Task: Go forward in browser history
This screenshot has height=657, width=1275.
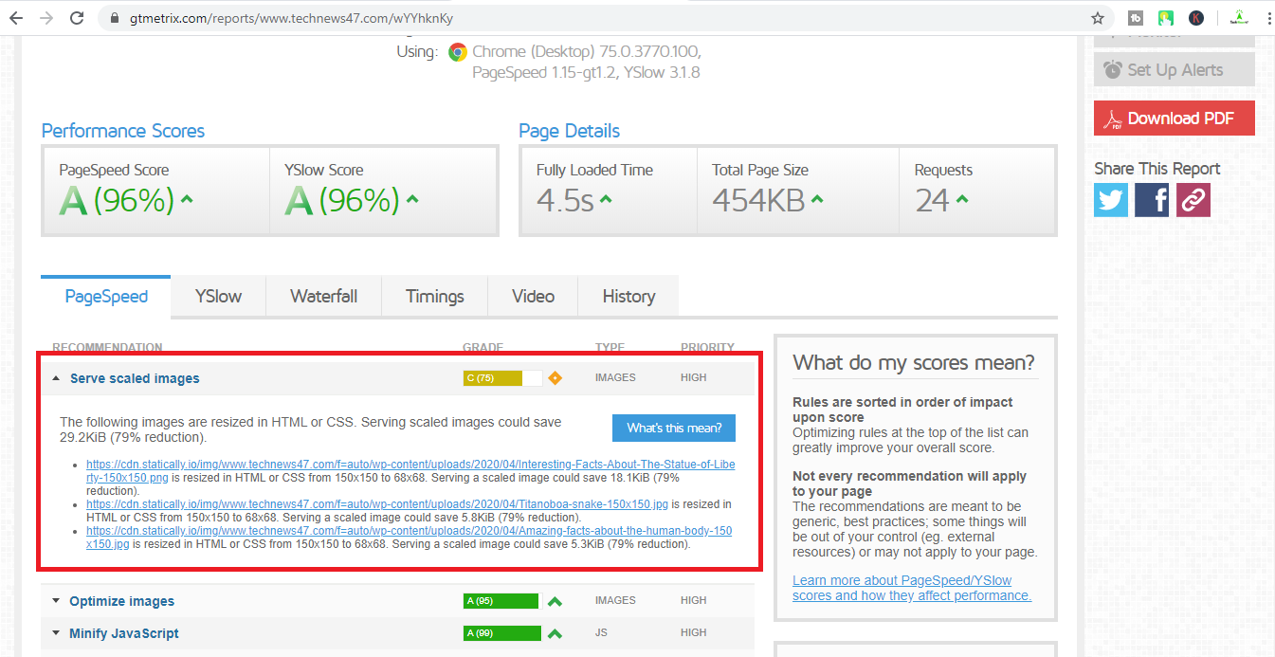Action: pyautogui.click(x=46, y=18)
